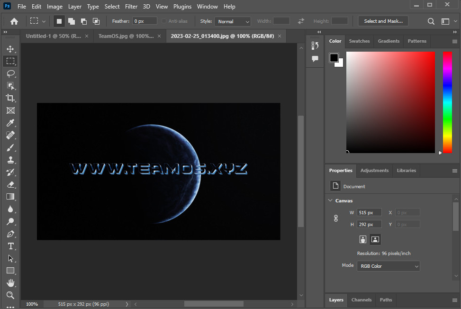Select the Dodge tool
Screen dimensions: 461x309
coord(10,221)
